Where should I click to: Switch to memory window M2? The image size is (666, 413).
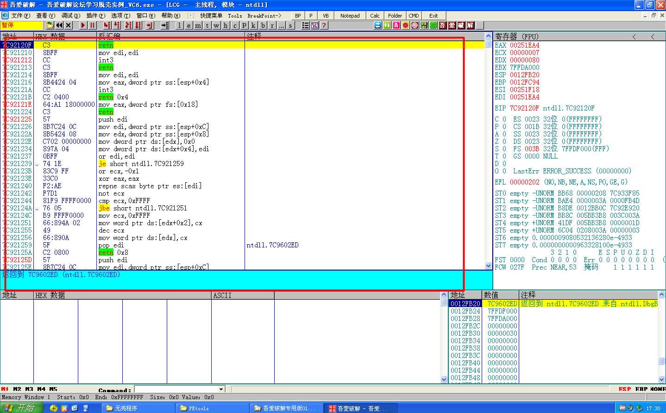pos(17,389)
